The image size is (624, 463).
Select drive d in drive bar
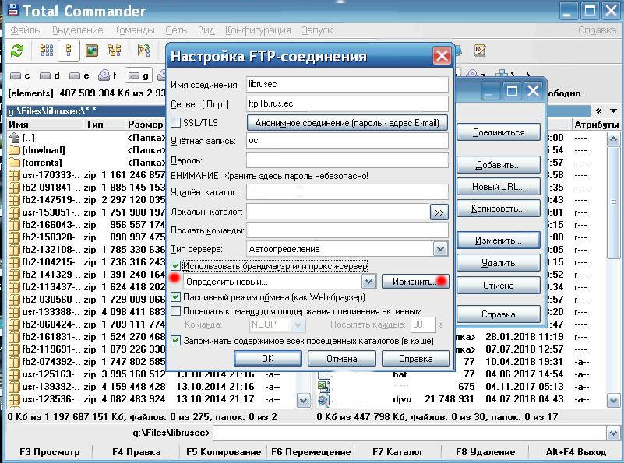(50, 75)
